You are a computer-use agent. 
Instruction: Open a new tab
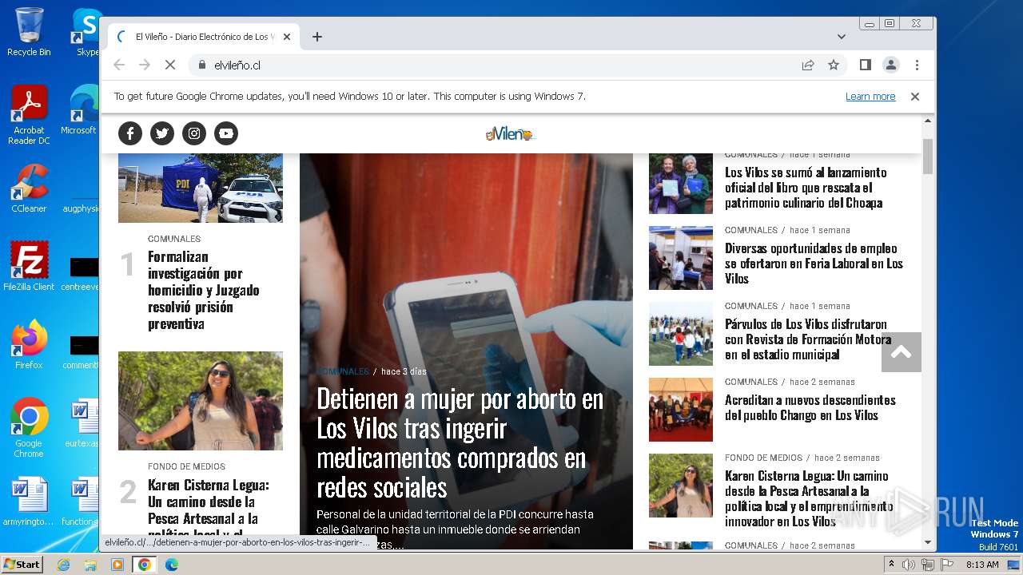317,37
